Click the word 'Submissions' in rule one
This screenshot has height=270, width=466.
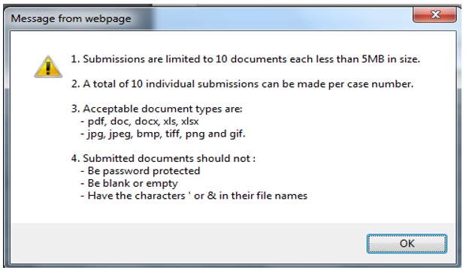pyautogui.click(x=113, y=59)
